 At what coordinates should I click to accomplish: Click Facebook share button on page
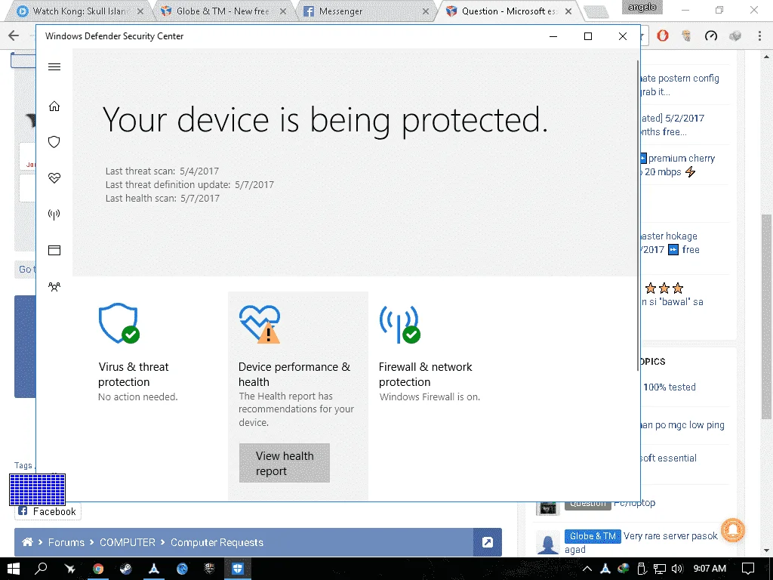[x=48, y=511]
